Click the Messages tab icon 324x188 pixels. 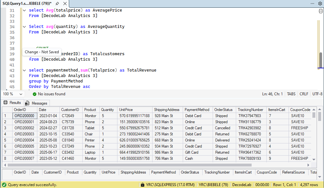click(x=27, y=103)
